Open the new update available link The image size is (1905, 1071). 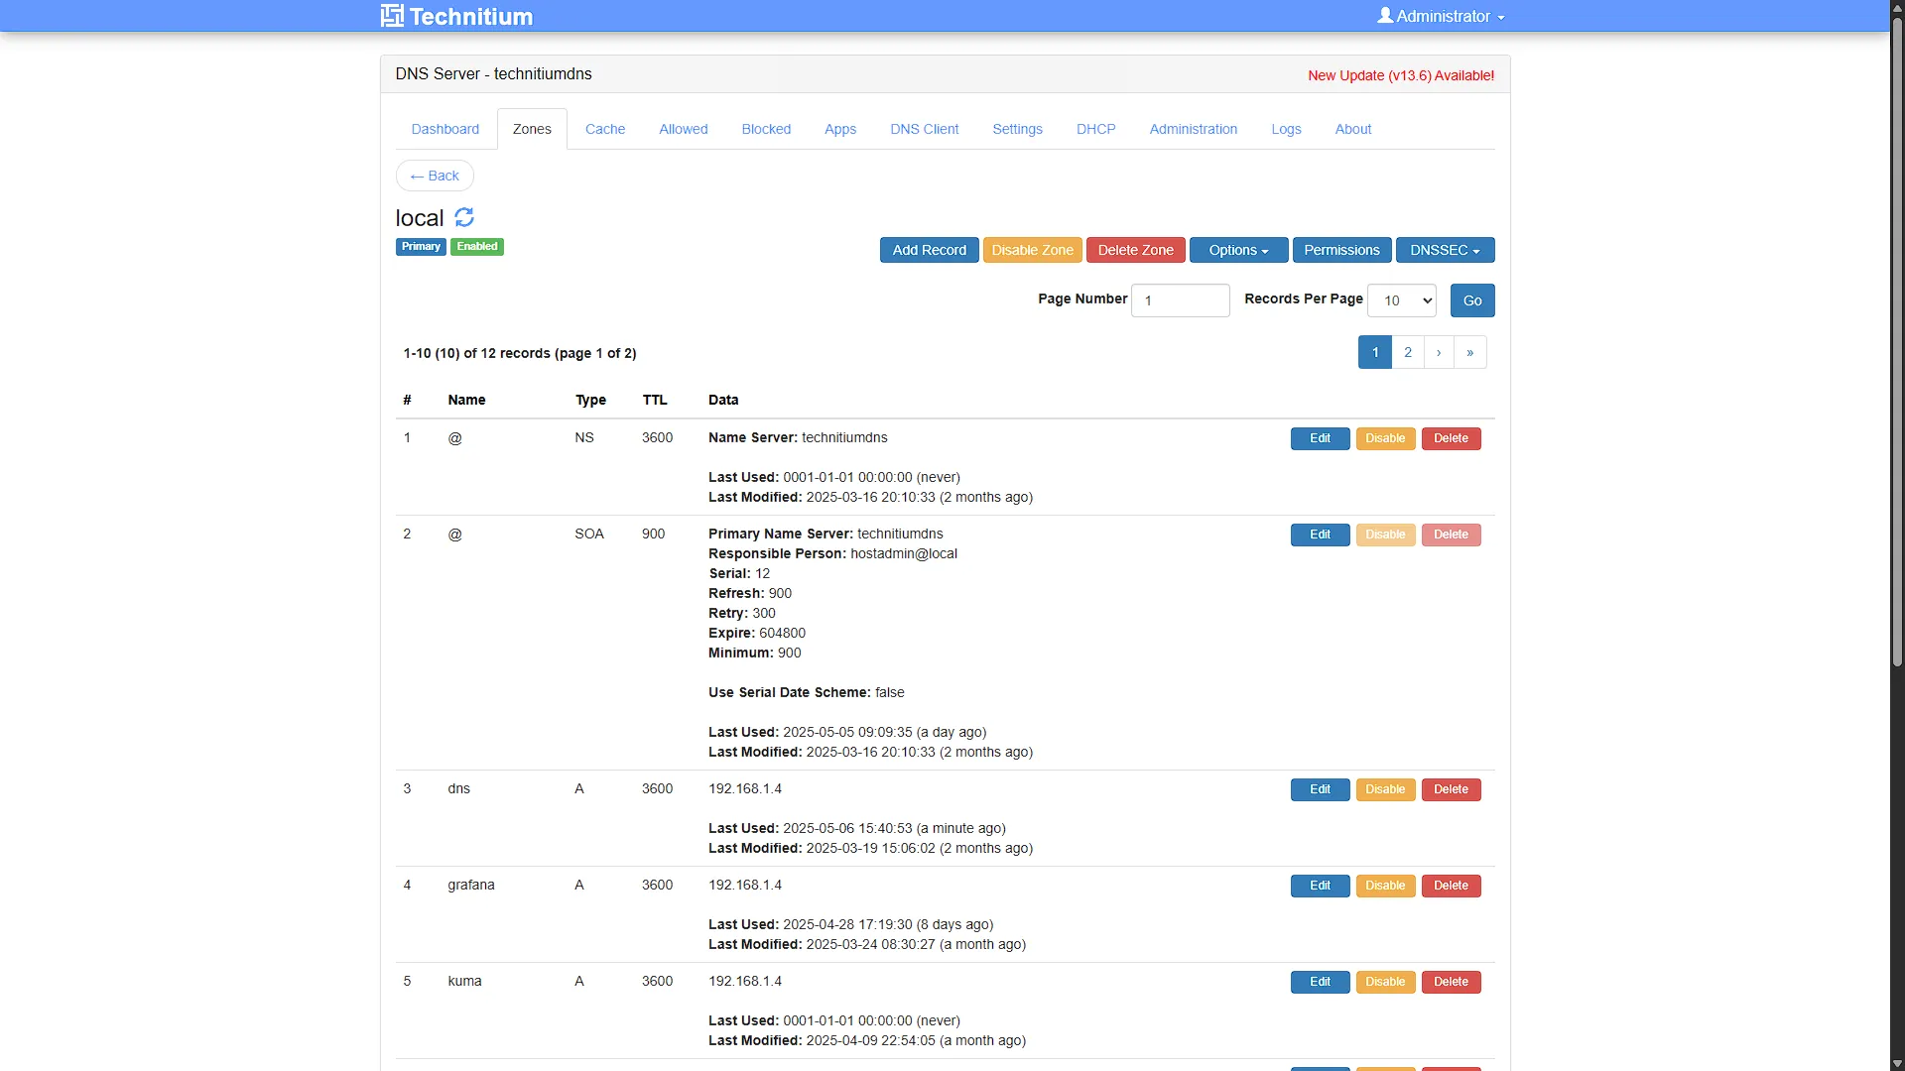[x=1401, y=75]
